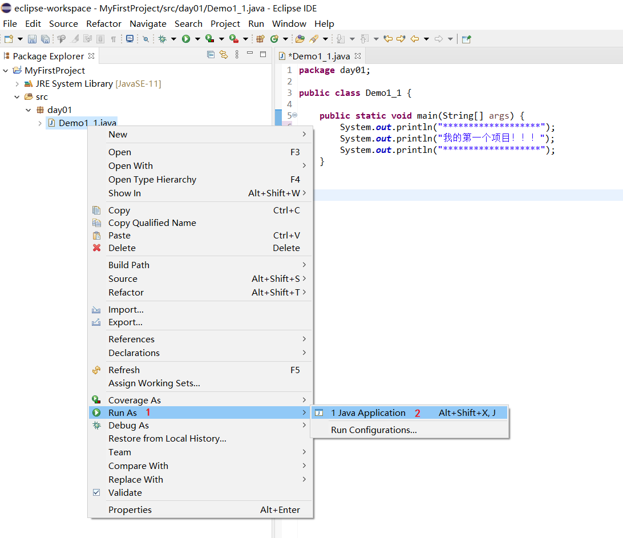Choose Run Configurations... from submenu
Viewport: 623px width, 538px height.
coord(409,430)
